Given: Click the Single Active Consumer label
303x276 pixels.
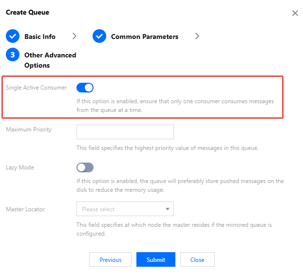Looking at the screenshot, I should [x=37, y=88].
